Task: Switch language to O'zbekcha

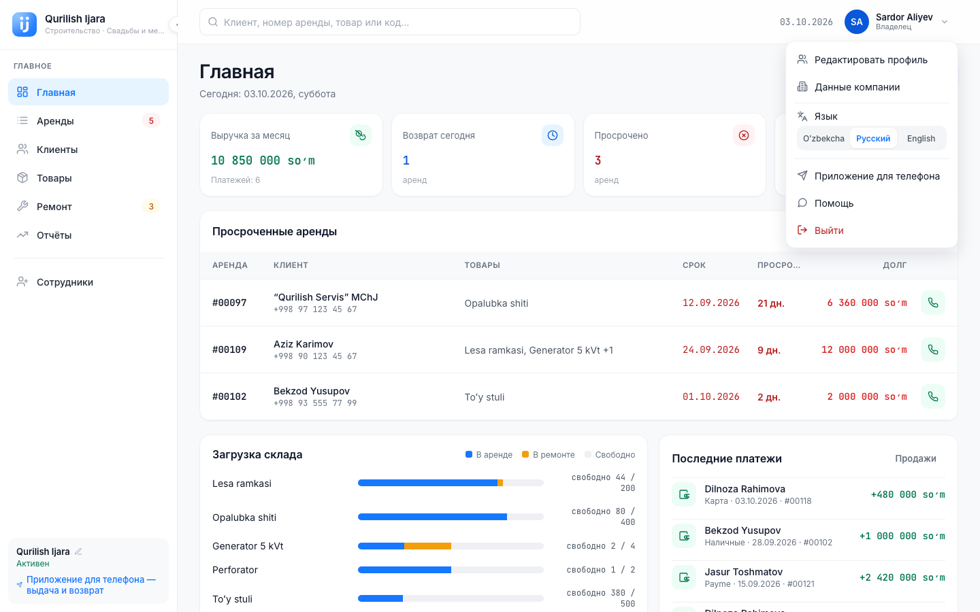Action: [823, 138]
